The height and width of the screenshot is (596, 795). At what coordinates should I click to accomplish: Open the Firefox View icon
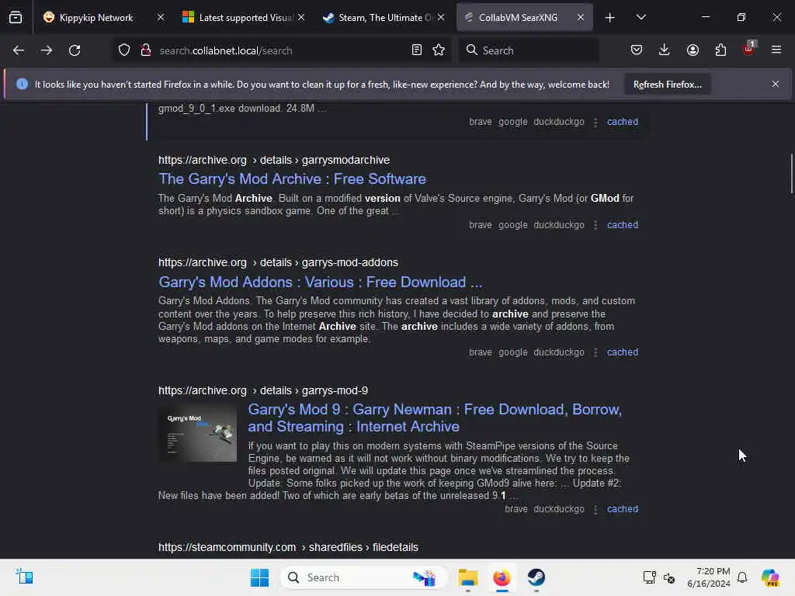pos(16,18)
